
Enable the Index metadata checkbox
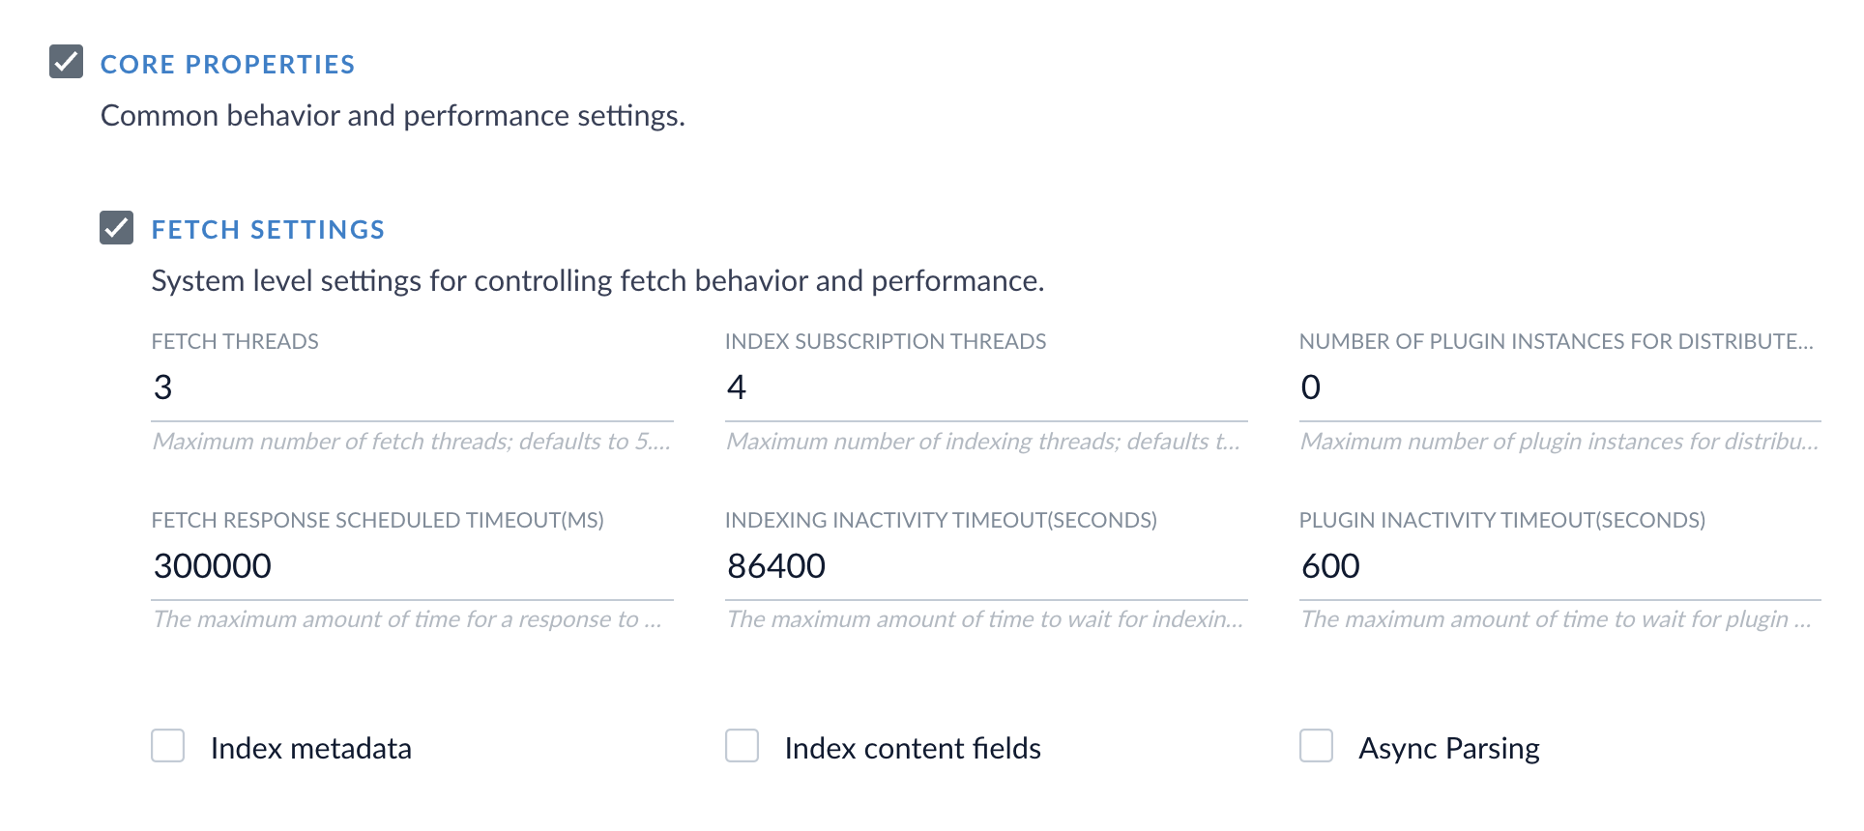click(x=167, y=746)
